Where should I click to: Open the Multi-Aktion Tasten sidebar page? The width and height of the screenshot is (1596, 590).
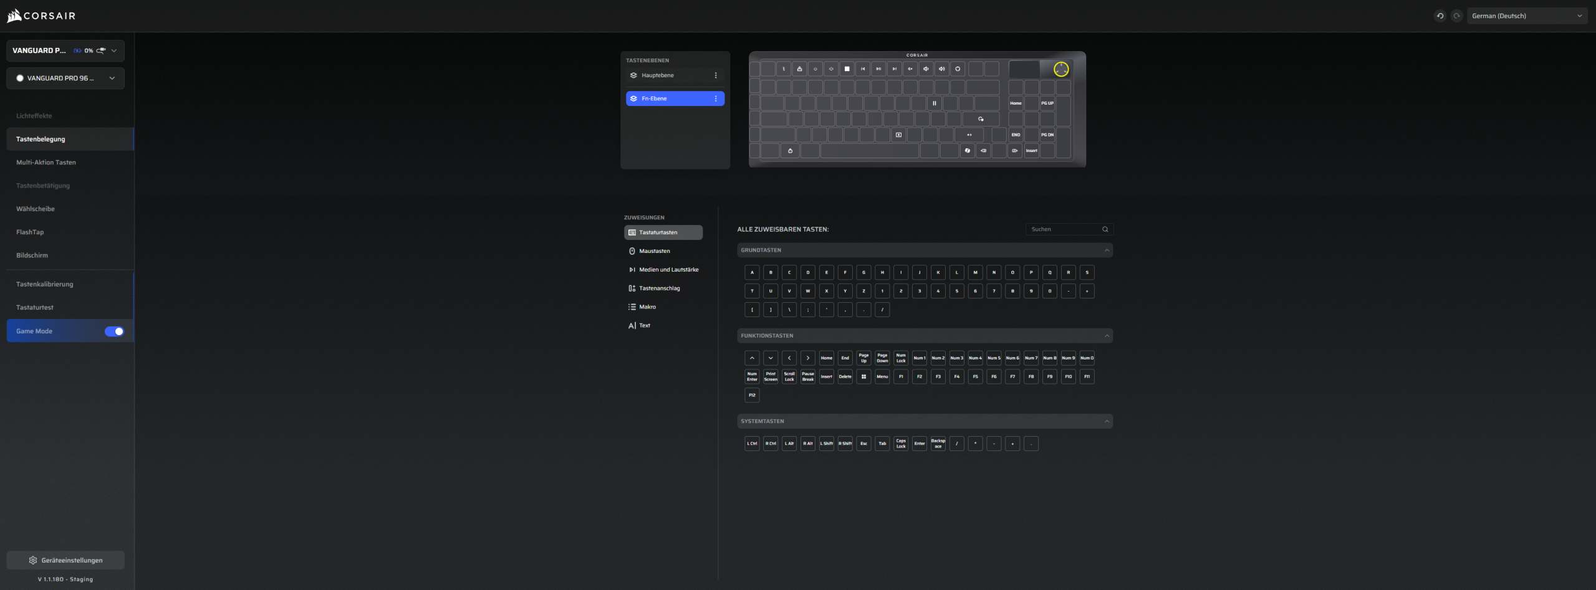46,163
